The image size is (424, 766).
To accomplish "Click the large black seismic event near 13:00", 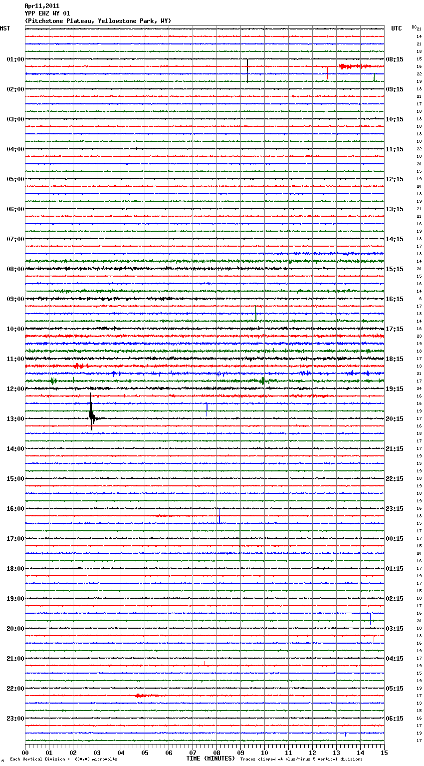I will tap(92, 416).
